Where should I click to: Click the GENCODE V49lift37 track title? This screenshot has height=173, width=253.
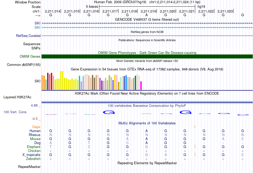147,19
